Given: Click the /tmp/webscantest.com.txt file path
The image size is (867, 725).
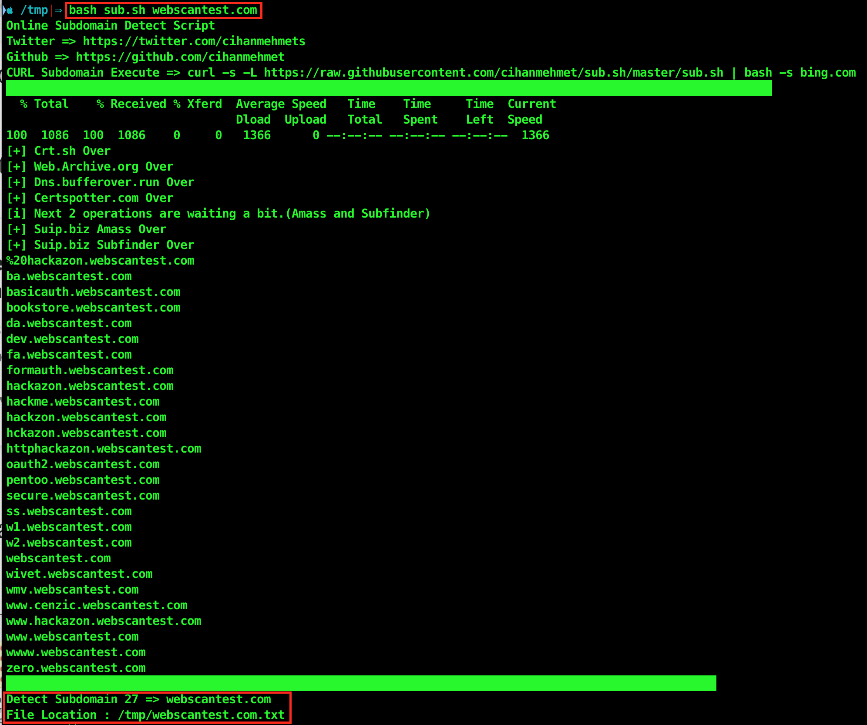Looking at the screenshot, I should [x=201, y=715].
